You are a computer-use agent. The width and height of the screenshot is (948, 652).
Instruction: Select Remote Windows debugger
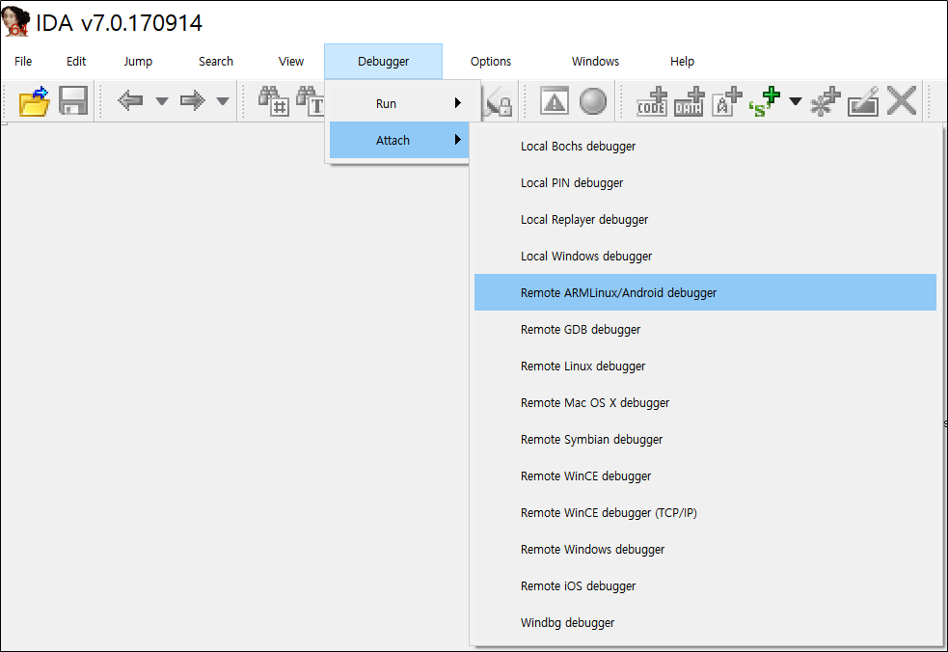(705, 549)
